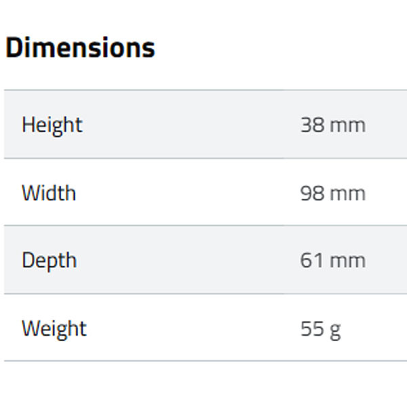The height and width of the screenshot is (407, 407).
Task: Click empty space between Height and 38 mm
Action: (190, 125)
